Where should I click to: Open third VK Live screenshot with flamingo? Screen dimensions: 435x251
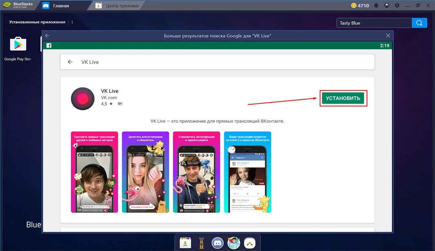click(196, 172)
